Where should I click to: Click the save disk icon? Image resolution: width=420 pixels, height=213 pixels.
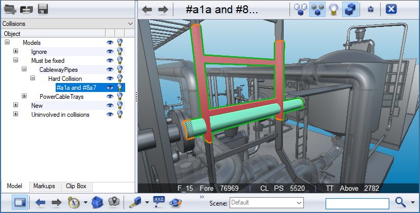(x=43, y=9)
